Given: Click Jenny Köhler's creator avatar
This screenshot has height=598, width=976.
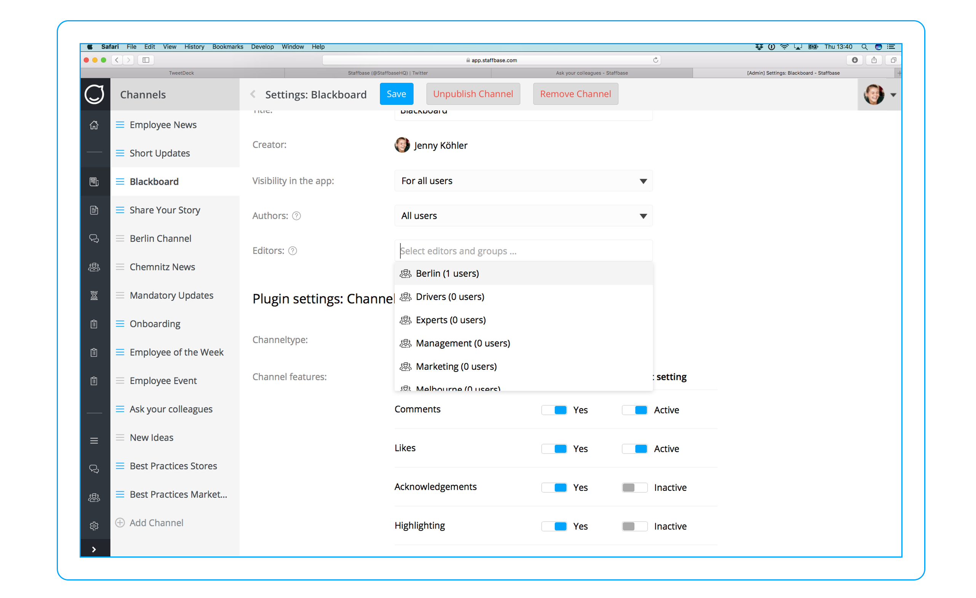Looking at the screenshot, I should tap(402, 145).
